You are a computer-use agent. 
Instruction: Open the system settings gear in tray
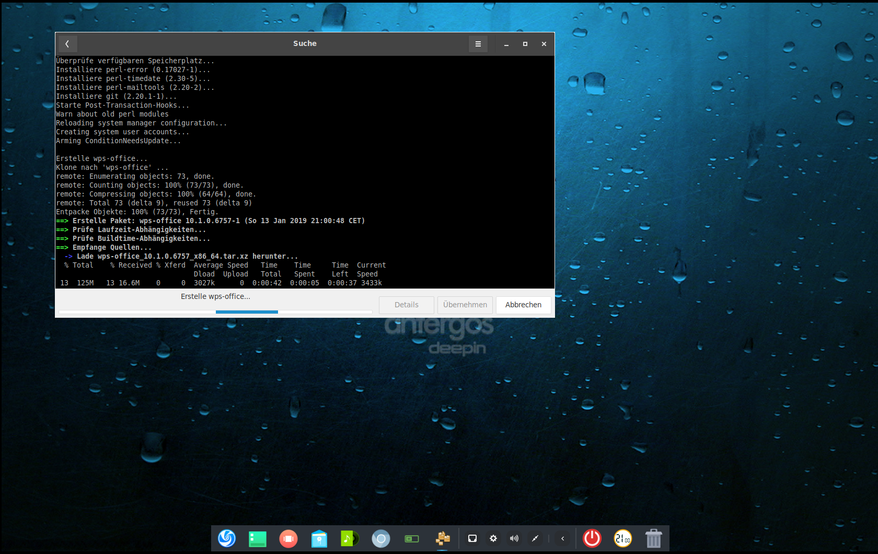click(x=493, y=538)
